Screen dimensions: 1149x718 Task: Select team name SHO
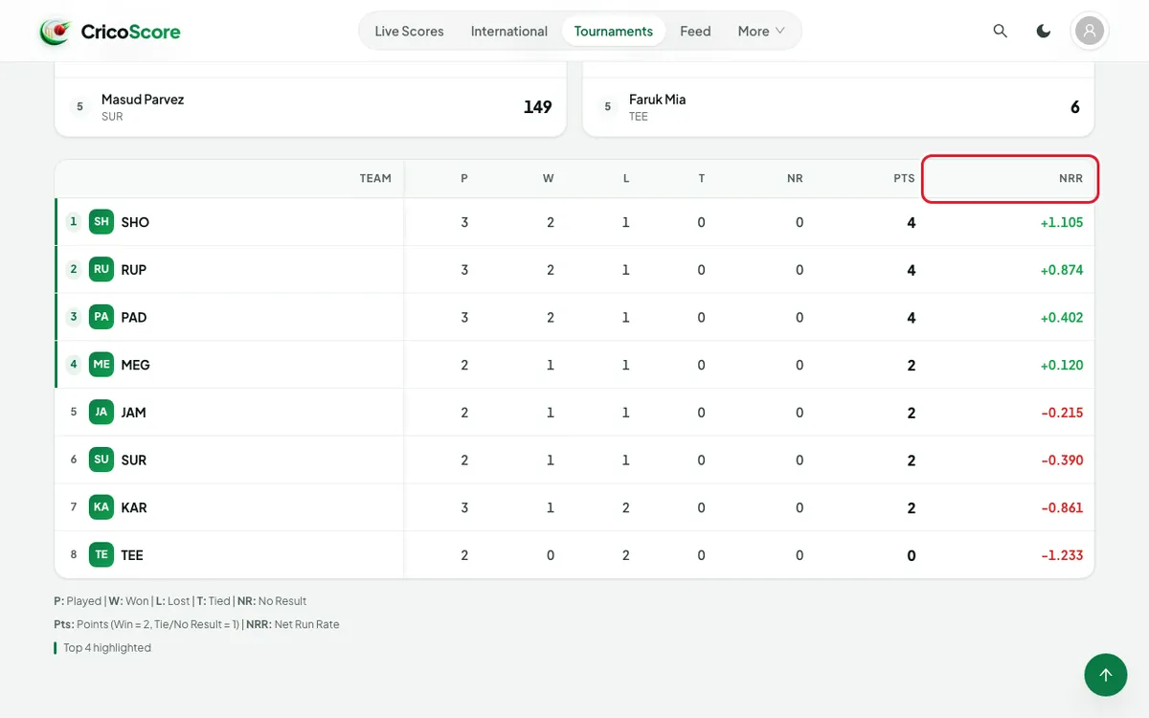pyautogui.click(x=135, y=222)
